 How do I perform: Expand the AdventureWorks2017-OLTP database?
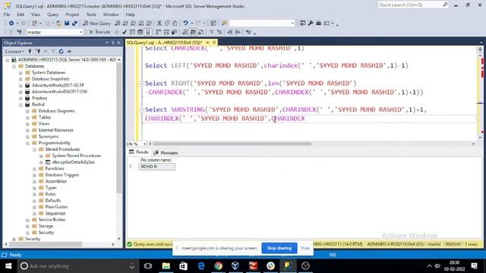[21, 85]
